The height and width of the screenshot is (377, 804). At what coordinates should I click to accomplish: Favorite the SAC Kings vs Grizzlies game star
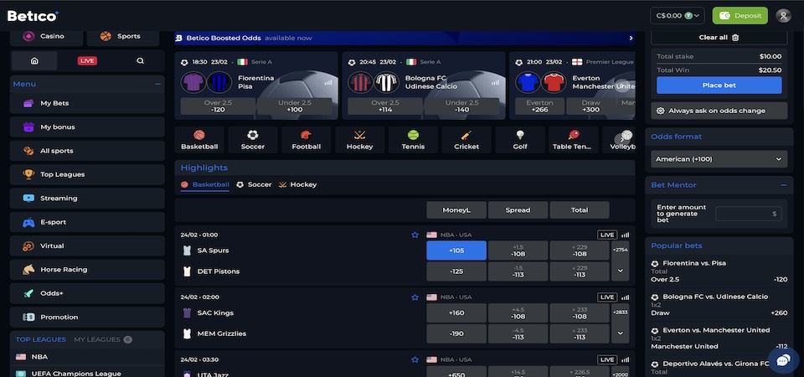(415, 297)
